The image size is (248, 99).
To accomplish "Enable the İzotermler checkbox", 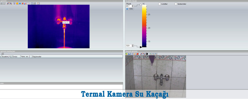I will coord(176,4).
